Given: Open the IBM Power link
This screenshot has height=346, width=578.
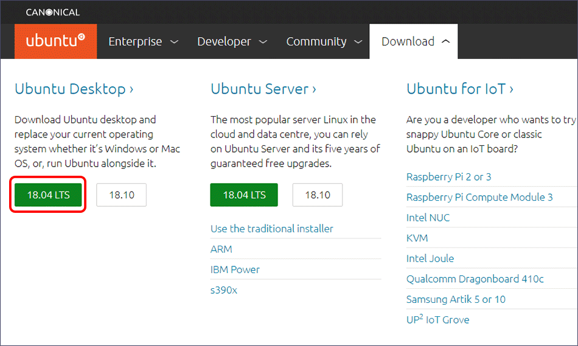Looking at the screenshot, I should click(235, 270).
